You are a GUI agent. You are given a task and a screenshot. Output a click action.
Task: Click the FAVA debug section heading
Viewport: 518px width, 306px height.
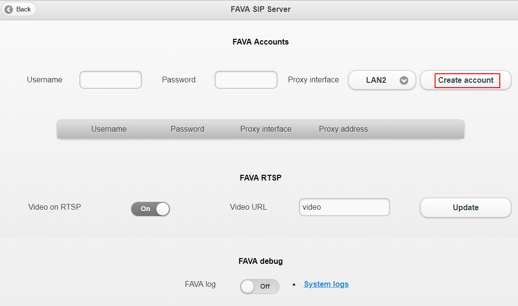click(x=260, y=261)
